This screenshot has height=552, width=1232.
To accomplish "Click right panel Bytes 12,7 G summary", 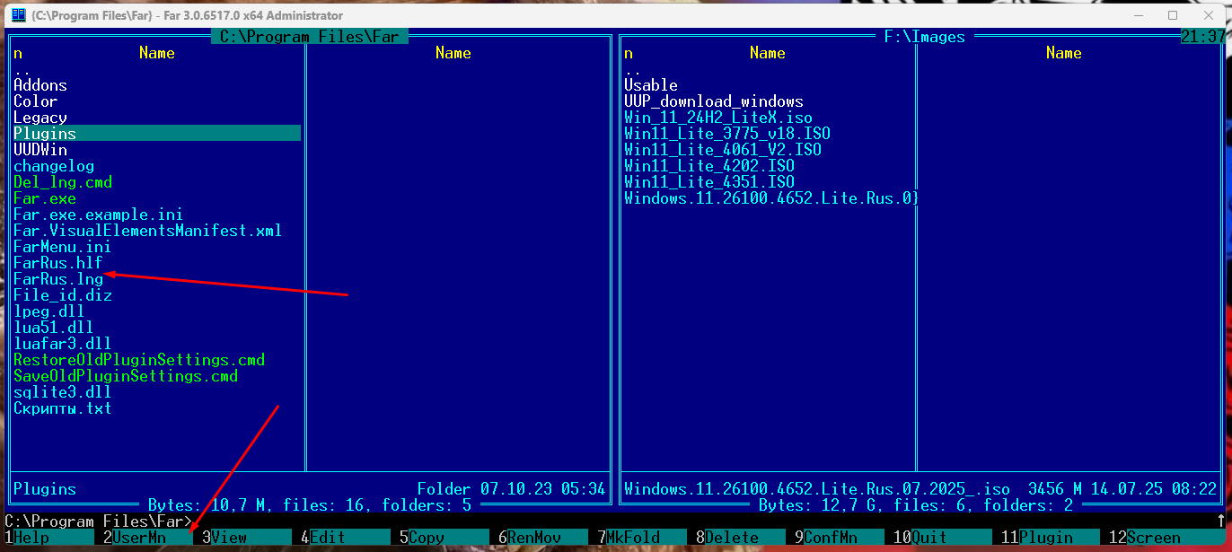I will (x=916, y=505).
